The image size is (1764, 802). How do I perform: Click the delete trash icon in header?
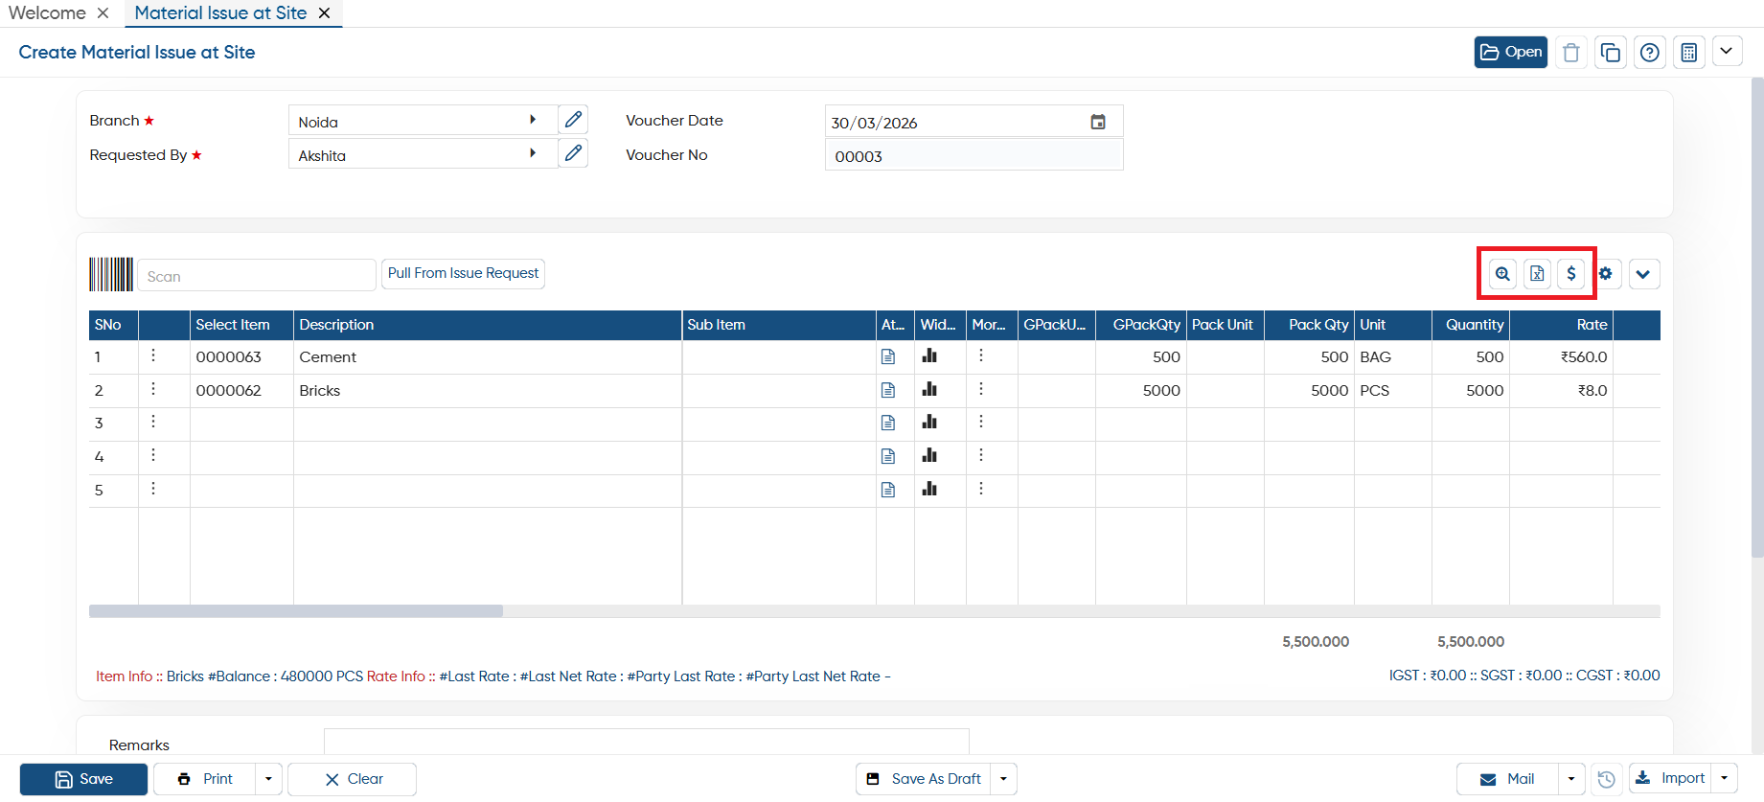coord(1570,53)
